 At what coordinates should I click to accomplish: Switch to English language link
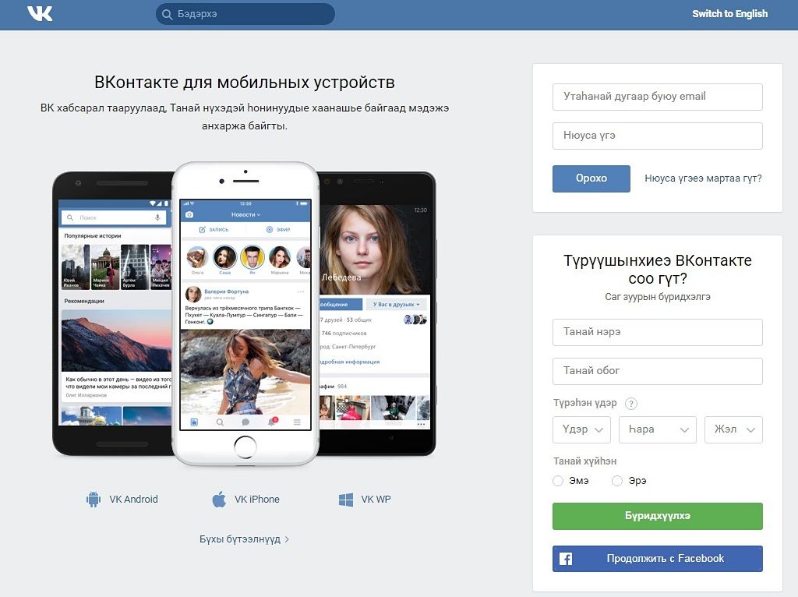tap(729, 14)
